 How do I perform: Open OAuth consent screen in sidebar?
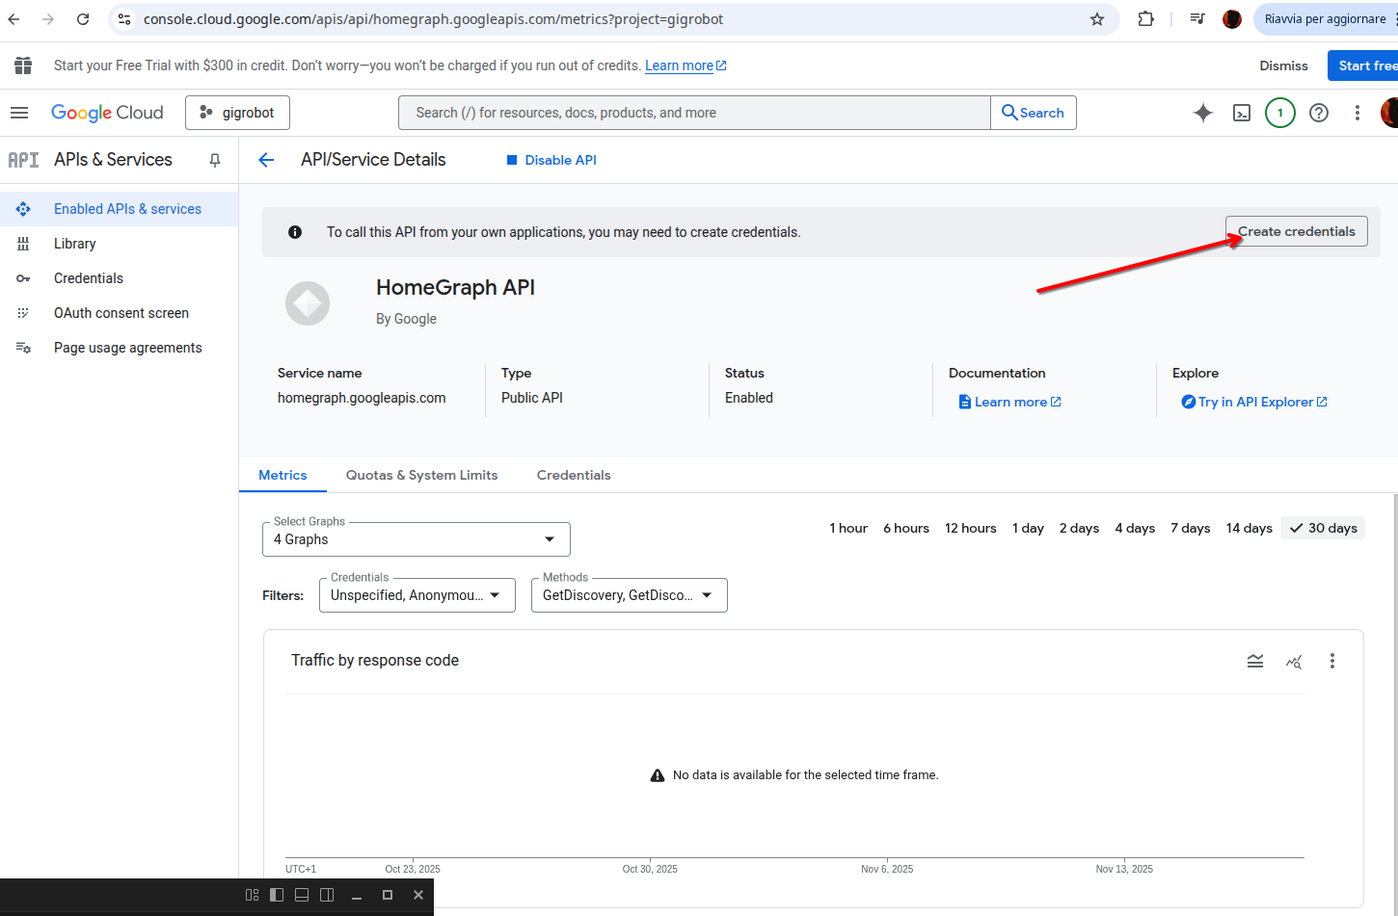click(x=121, y=313)
